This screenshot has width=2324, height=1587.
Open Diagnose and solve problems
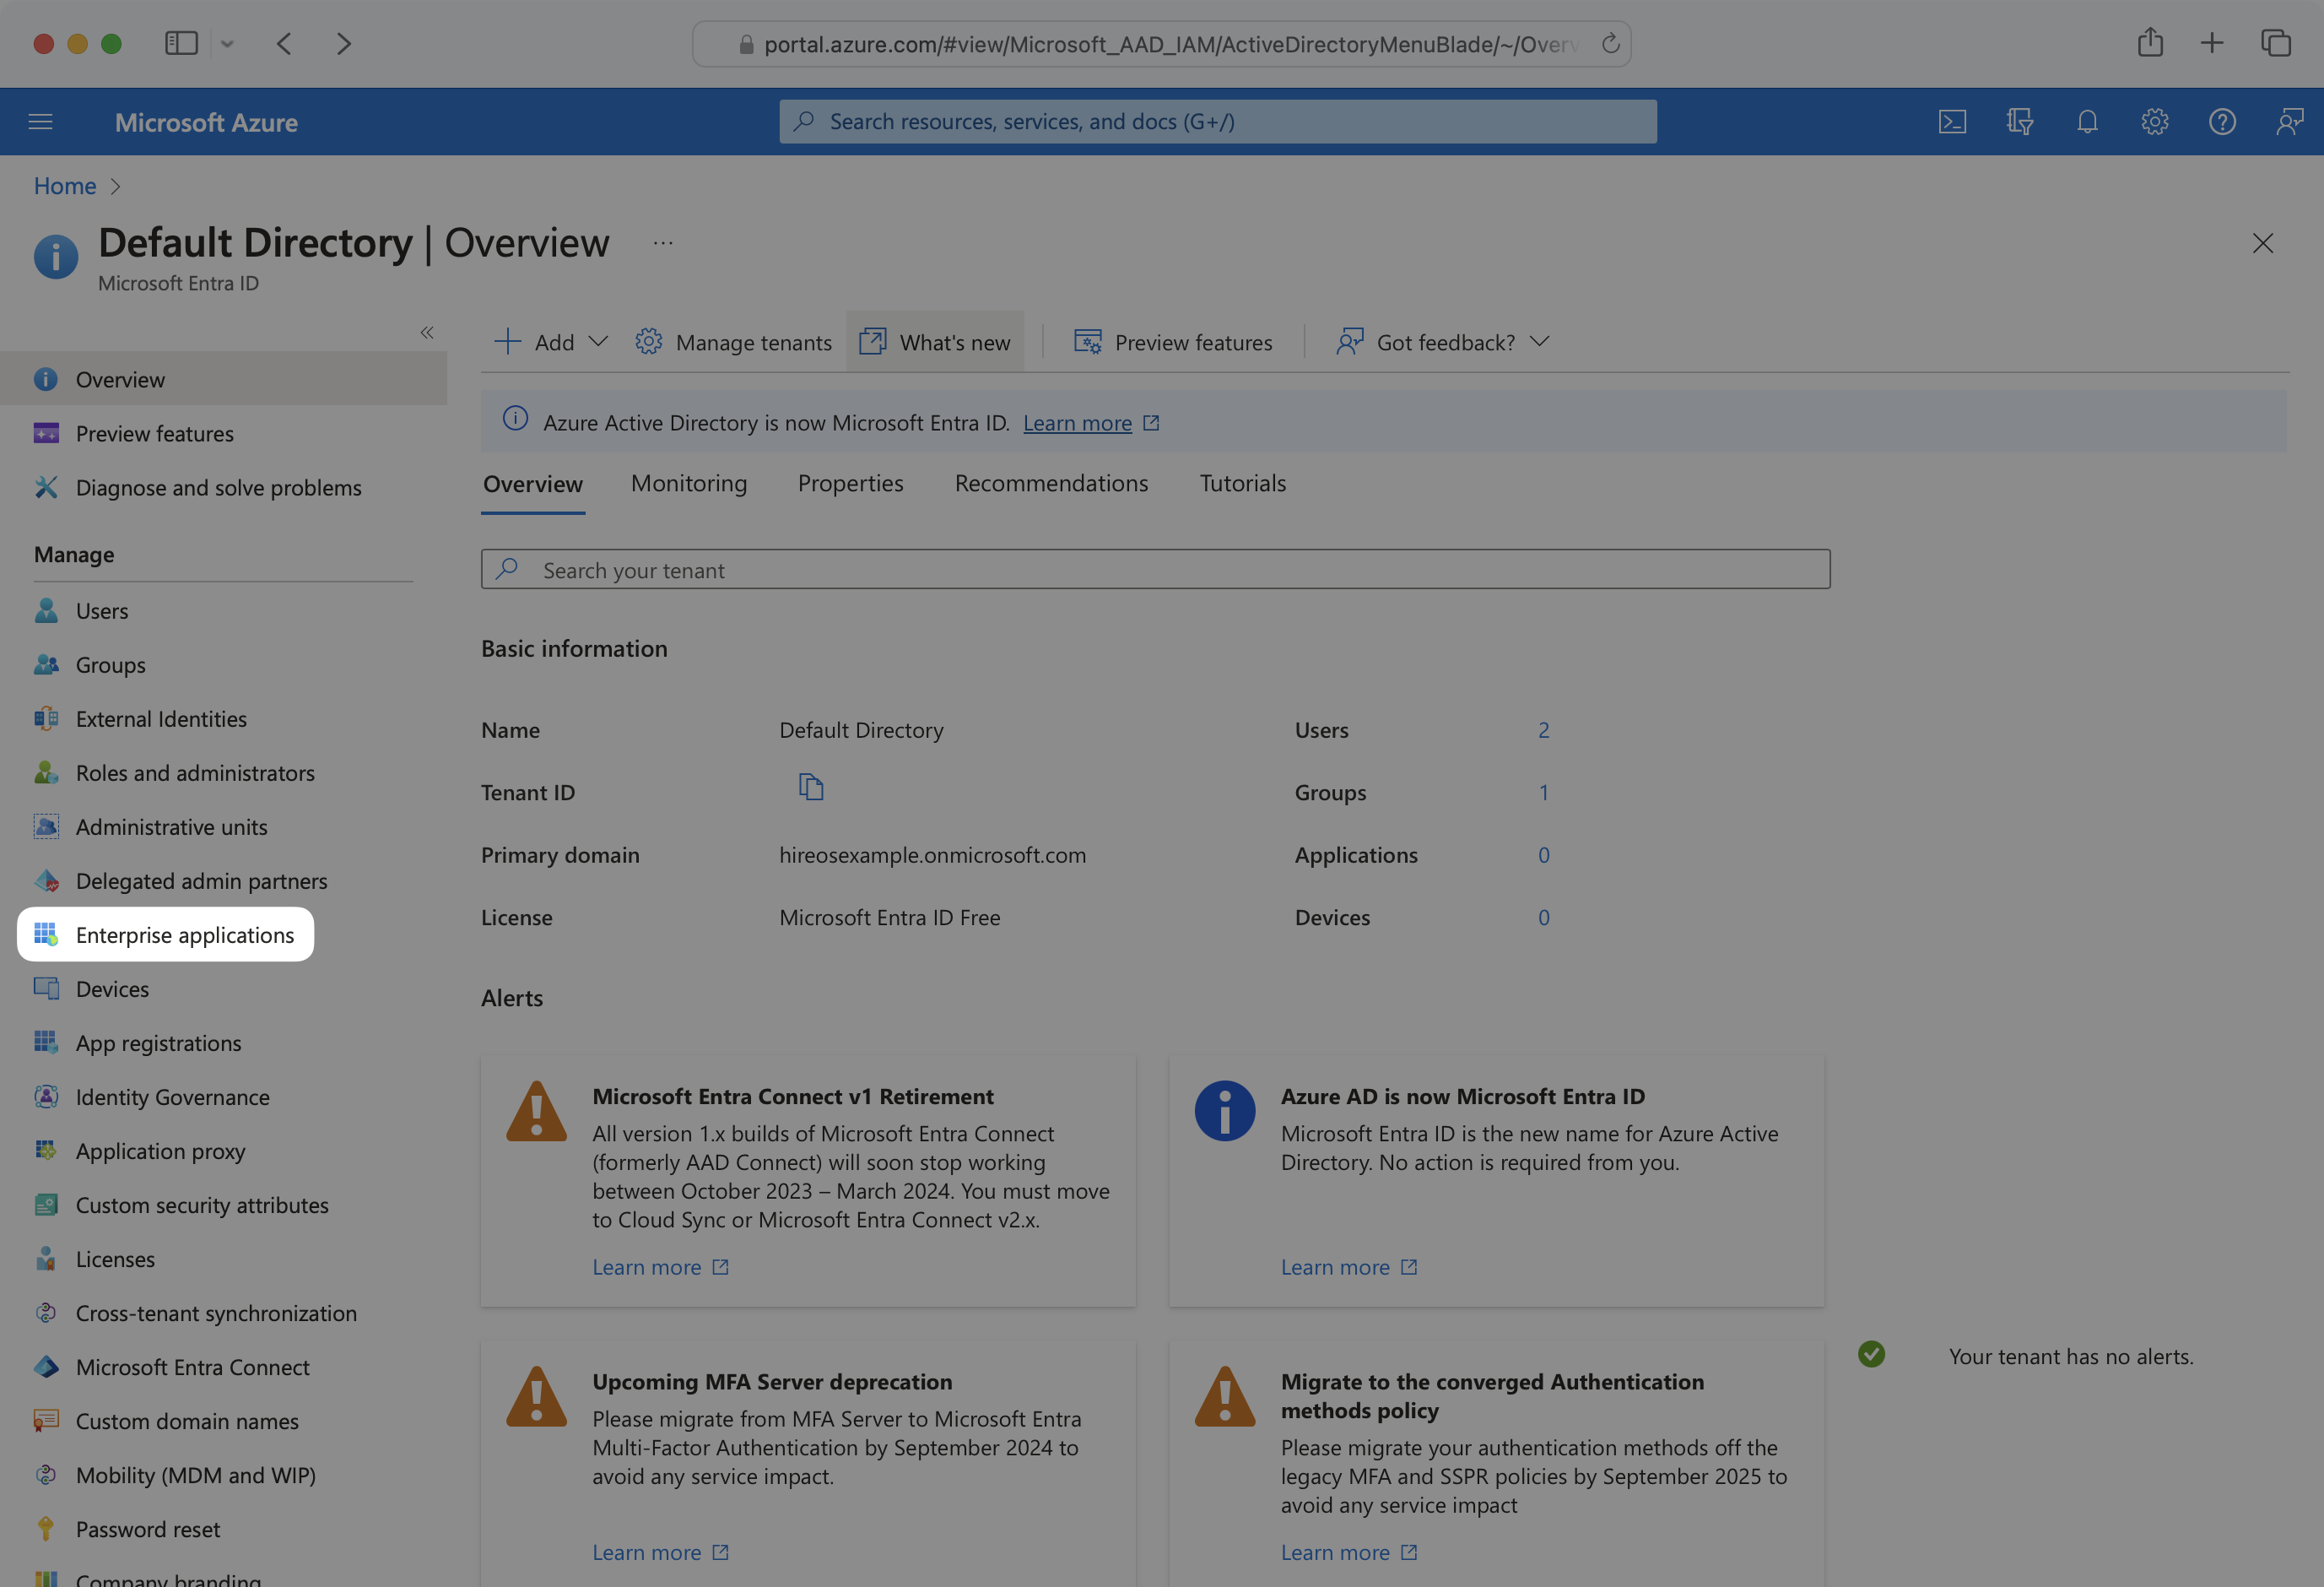click(218, 487)
